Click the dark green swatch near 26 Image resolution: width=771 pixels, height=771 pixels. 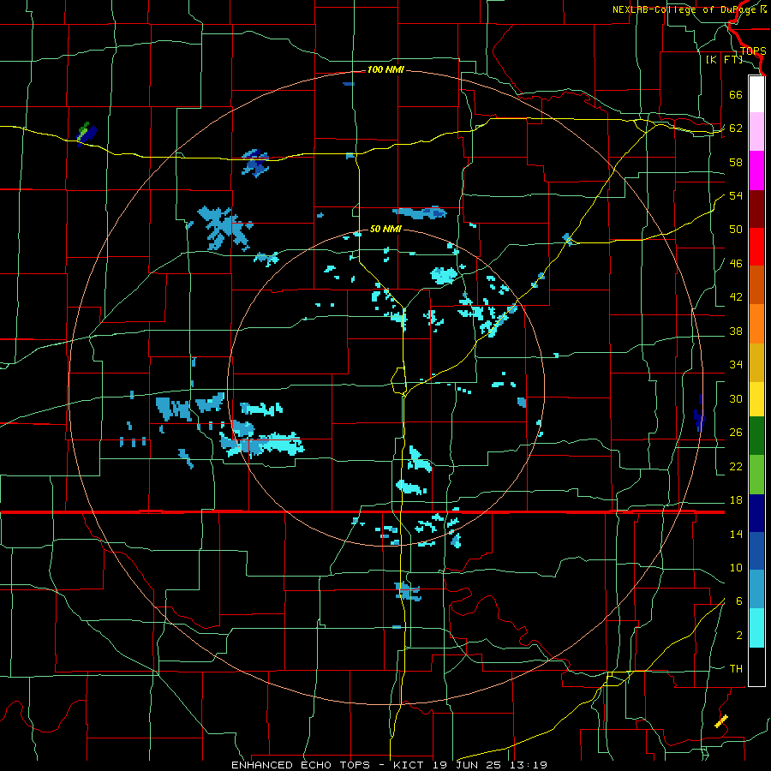pyautogui.click(x=756, y=436)
